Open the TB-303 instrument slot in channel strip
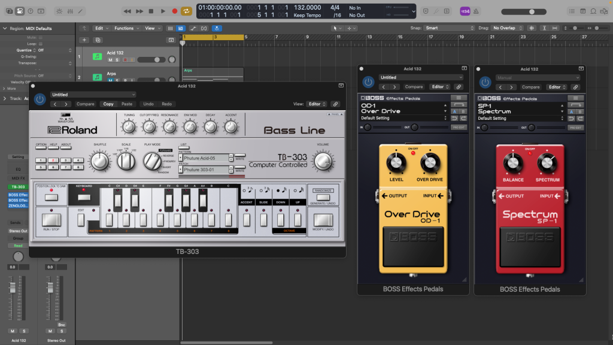Viewport: 613px width, 345px height. (18, 187)
